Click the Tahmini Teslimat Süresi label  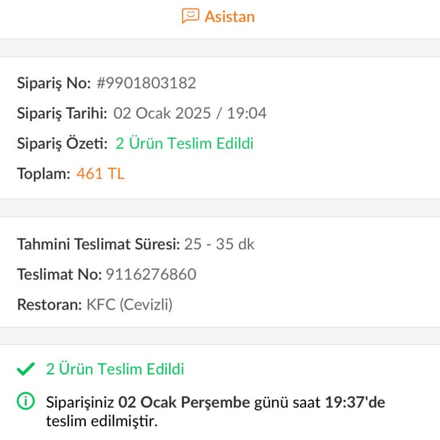click(98, 244)
